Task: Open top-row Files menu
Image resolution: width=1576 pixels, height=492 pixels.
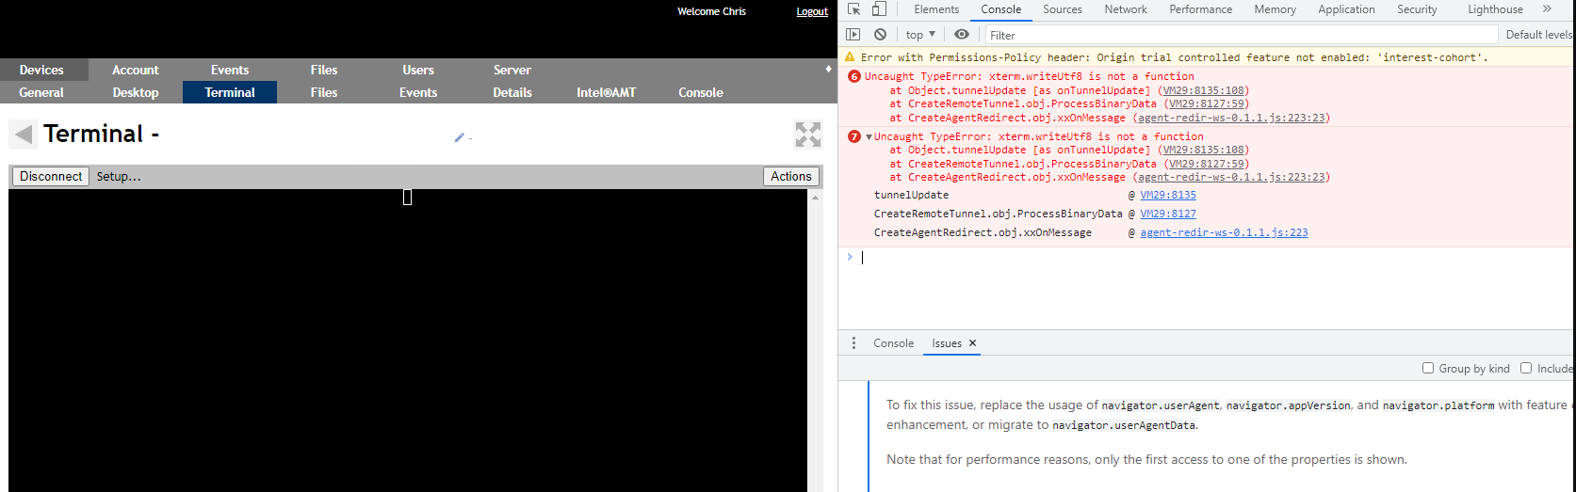Action: [324, 70]
